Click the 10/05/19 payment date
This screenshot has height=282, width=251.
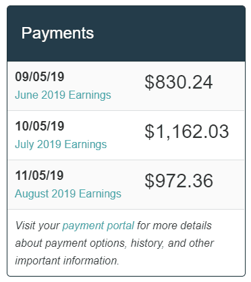coord(40,126)
